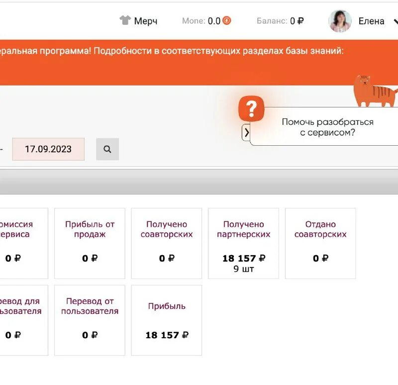The width and height of the screenshot is (398, 385).
Task: Open the orange question mark help icon
Action: click(x=251, y=108)
